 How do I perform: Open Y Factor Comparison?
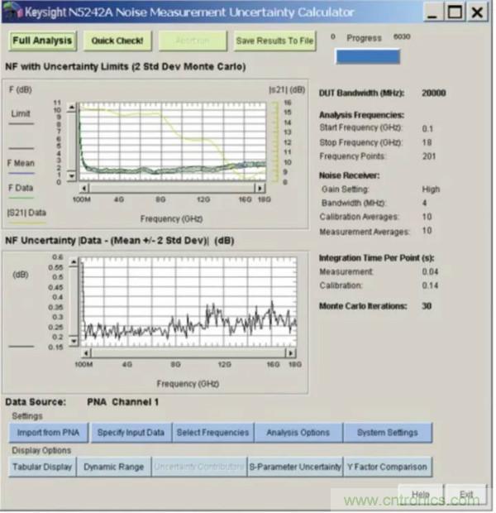(387, 467)
